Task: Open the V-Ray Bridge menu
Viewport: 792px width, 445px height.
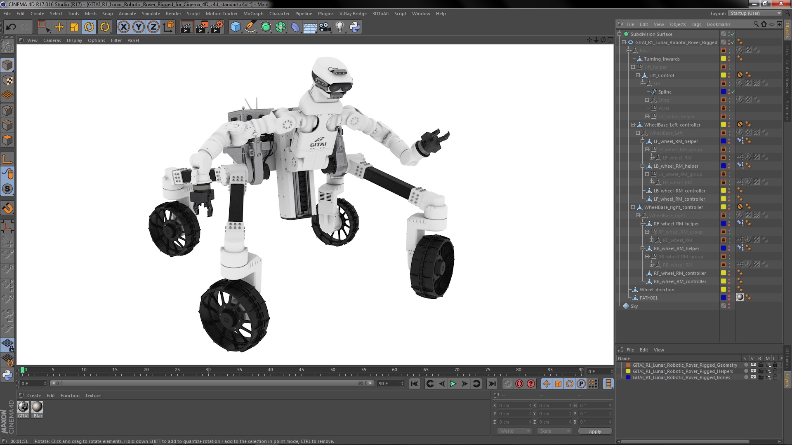Action: tap(353, 14)
